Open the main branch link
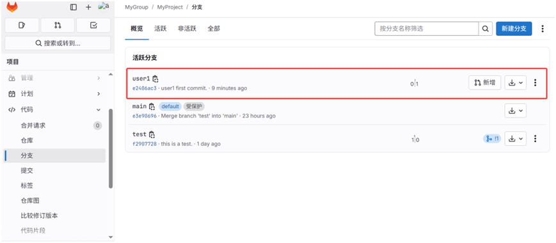Viewport: 556px width, 243px height. [139, 106]
